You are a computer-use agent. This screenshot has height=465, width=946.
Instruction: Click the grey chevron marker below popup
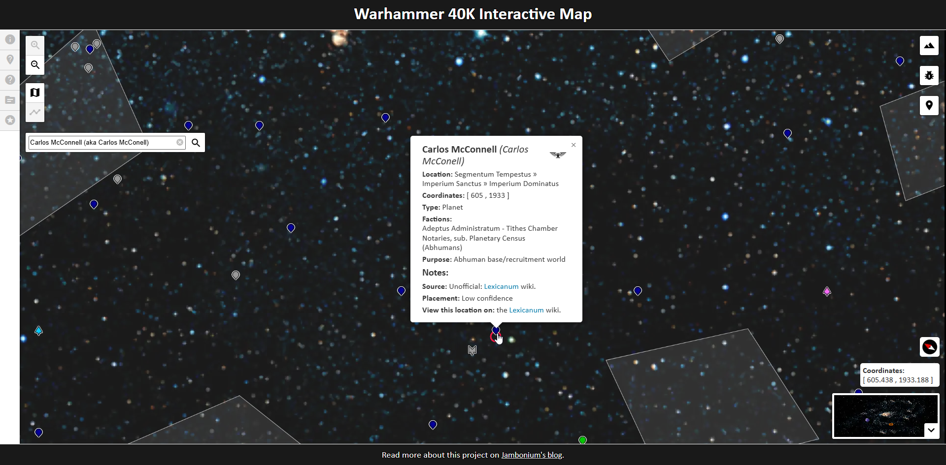click(x=472, y=350)
